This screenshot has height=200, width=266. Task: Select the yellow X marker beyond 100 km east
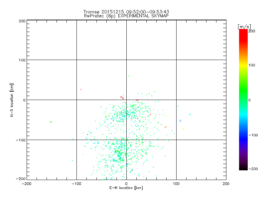tap(184, 129)
